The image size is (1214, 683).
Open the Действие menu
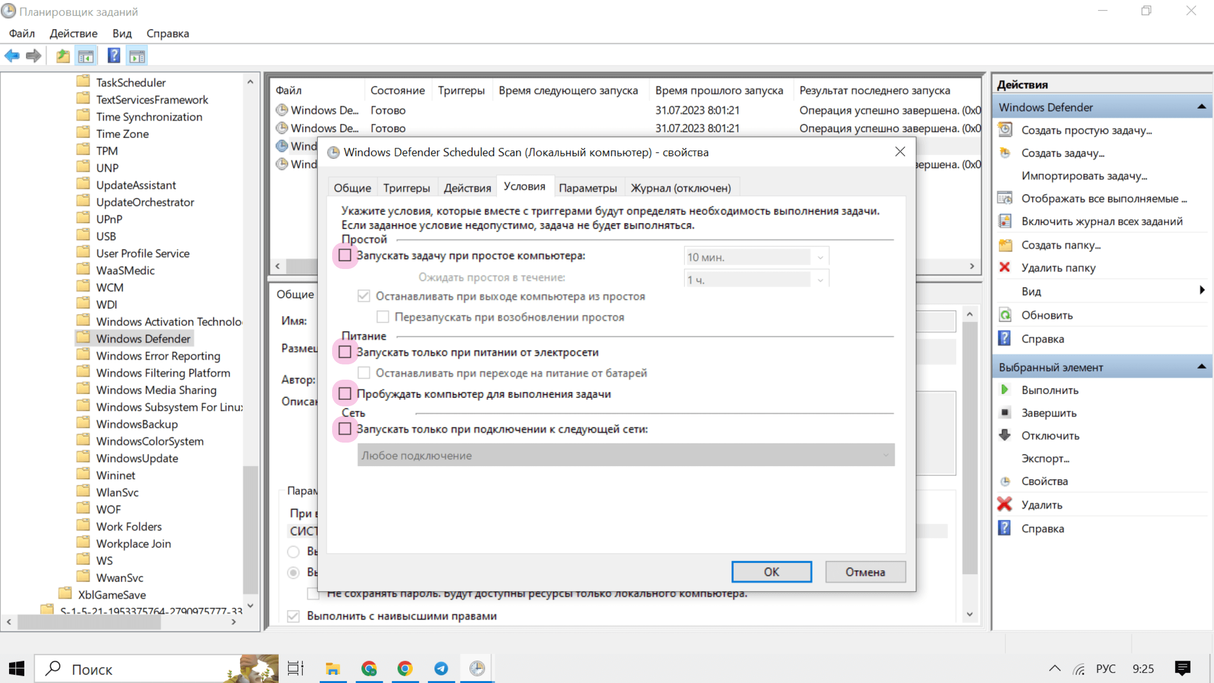(x=73, y=33)
